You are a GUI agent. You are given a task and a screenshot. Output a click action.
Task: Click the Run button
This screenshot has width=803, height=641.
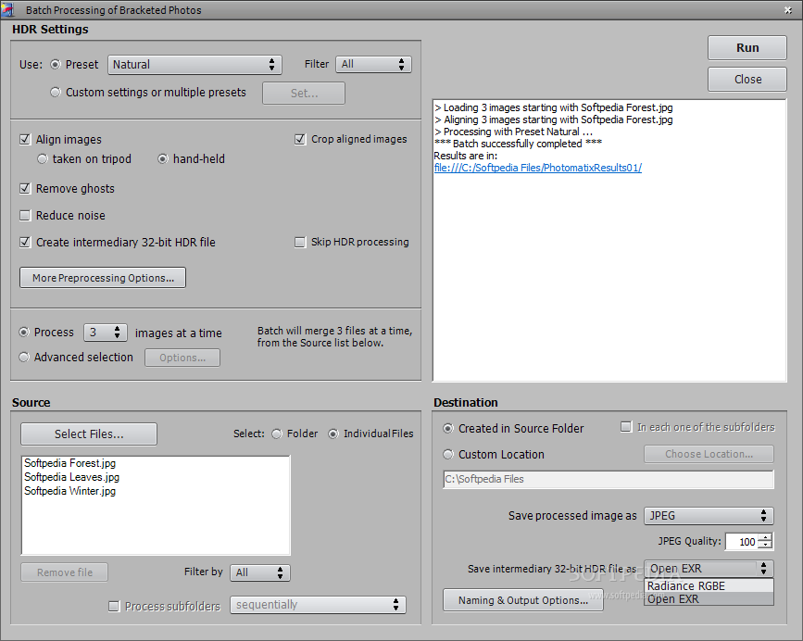tap(747, 47)
